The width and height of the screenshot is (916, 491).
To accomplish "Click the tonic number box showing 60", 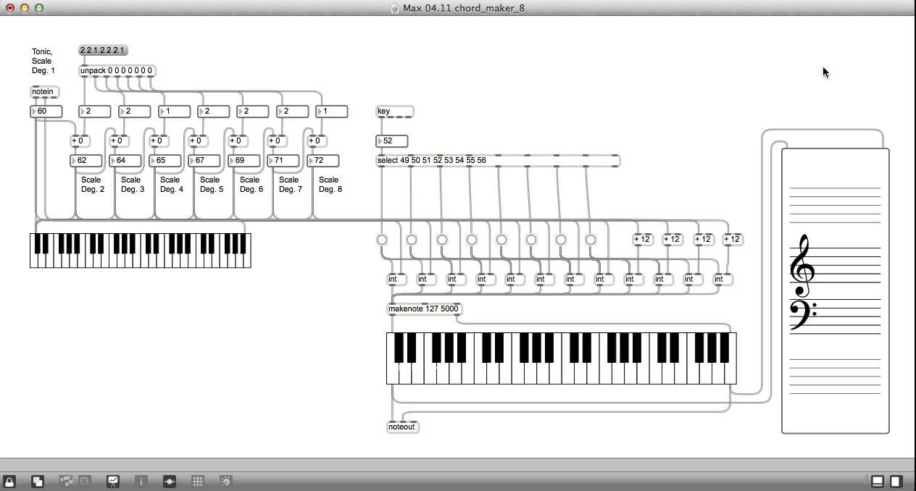I will pos(46,112).
